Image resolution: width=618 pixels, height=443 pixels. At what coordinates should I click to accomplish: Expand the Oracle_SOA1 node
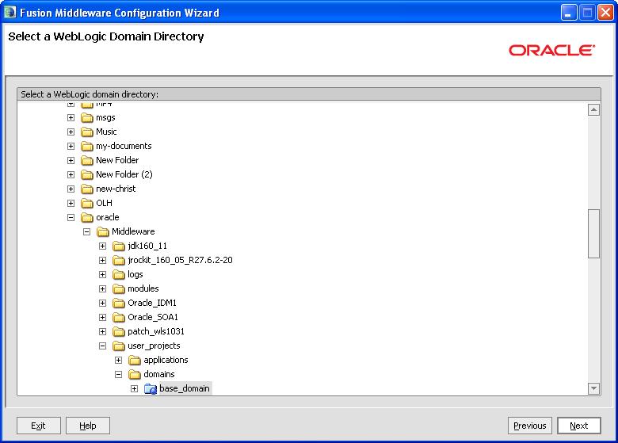coord(102,317)
